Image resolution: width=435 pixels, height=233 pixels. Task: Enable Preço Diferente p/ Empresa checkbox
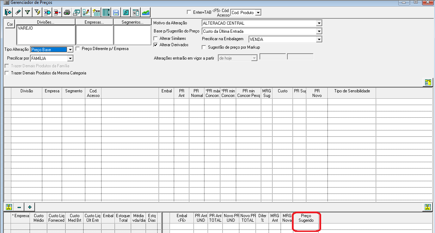(78, 49)
